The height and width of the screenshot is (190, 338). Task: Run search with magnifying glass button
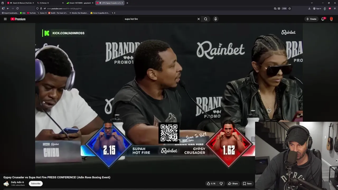[x=206, y=19]
